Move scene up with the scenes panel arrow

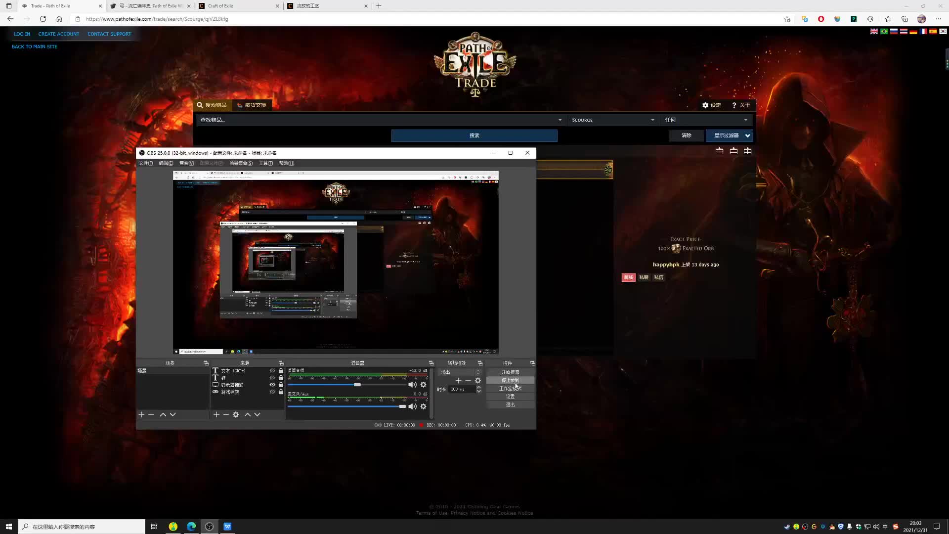click(x=163, y=414)
